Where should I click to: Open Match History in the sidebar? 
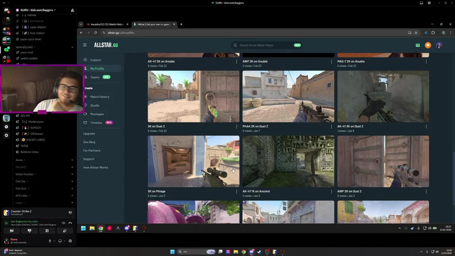100,97
